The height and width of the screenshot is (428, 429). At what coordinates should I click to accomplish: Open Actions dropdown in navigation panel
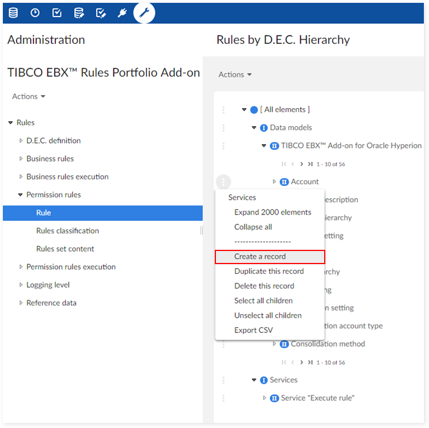(x=28, y=97)
